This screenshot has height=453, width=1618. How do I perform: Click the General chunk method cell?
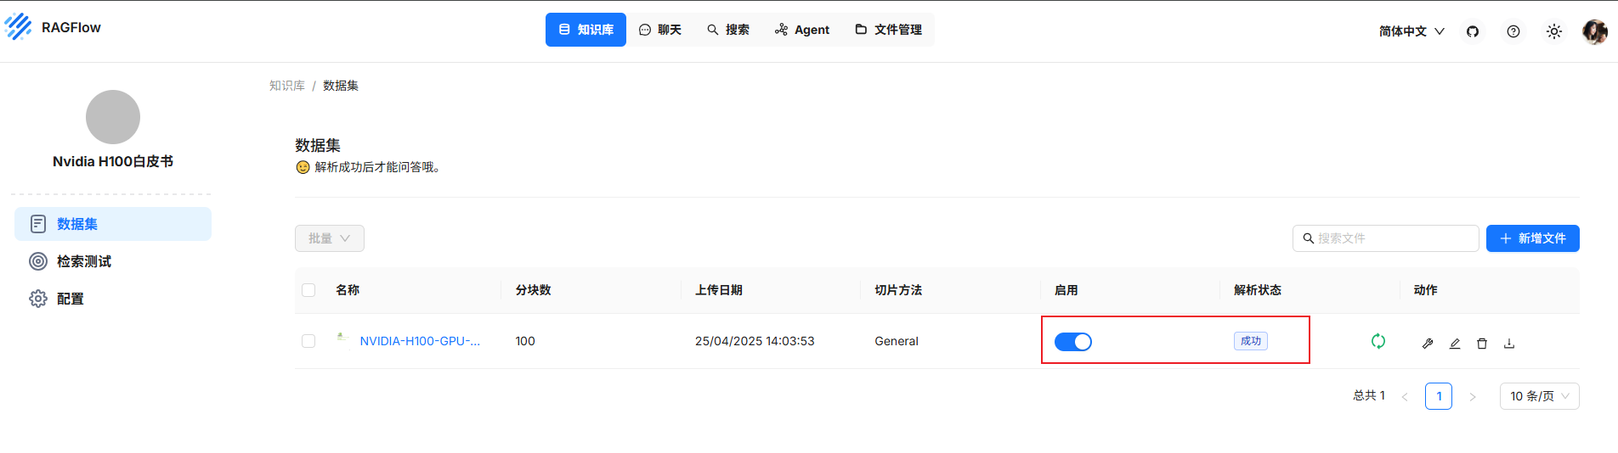click(x=897, y=341)
